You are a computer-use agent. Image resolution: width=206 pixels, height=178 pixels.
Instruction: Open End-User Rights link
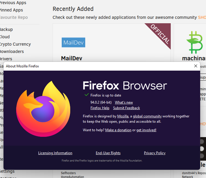coord(108,153)
